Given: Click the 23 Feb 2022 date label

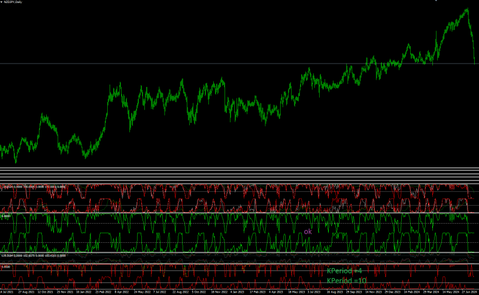Looking at the screenshot, I should click(x=103, y=292).
